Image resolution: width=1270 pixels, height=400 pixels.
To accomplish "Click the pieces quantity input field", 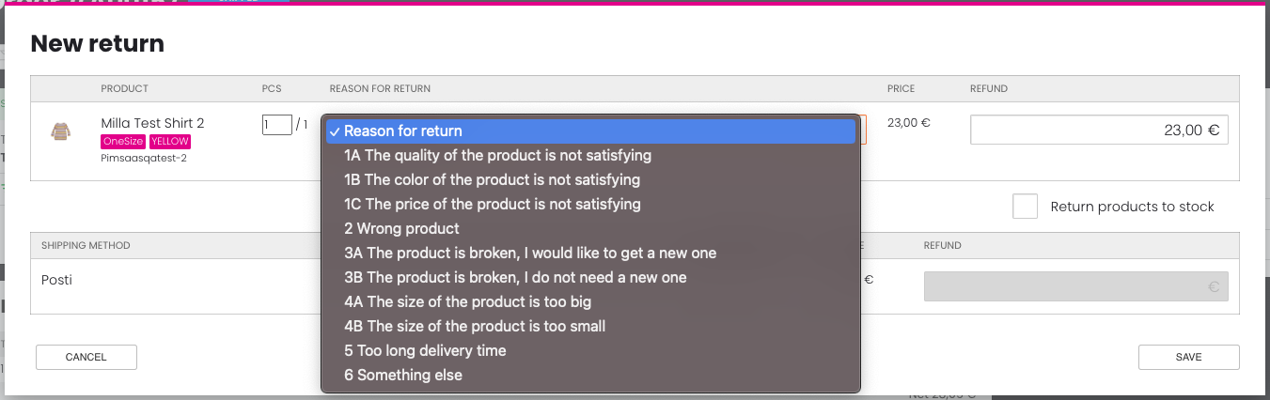I will pos(277,125).
